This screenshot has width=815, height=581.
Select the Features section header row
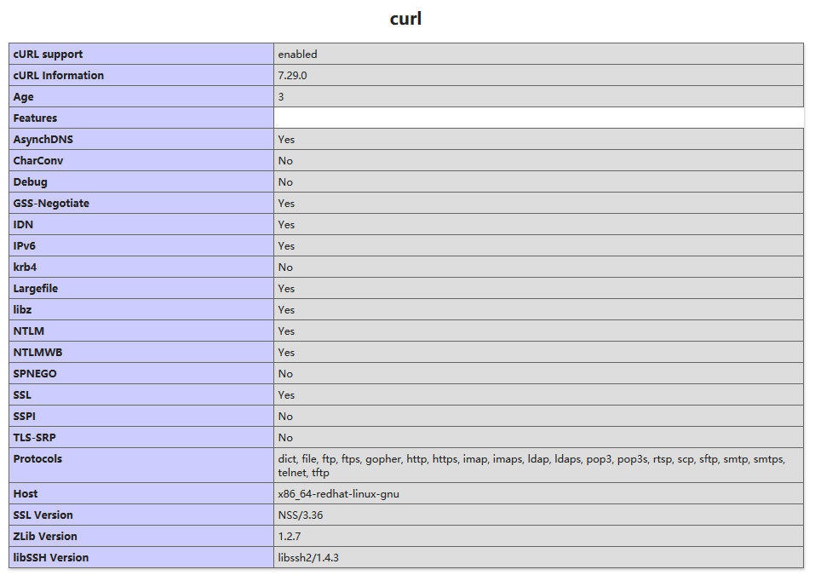(x=35, y=118)
